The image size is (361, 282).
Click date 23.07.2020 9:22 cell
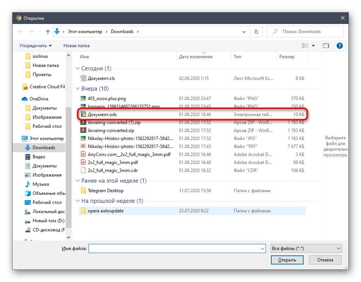coord(194,211)
